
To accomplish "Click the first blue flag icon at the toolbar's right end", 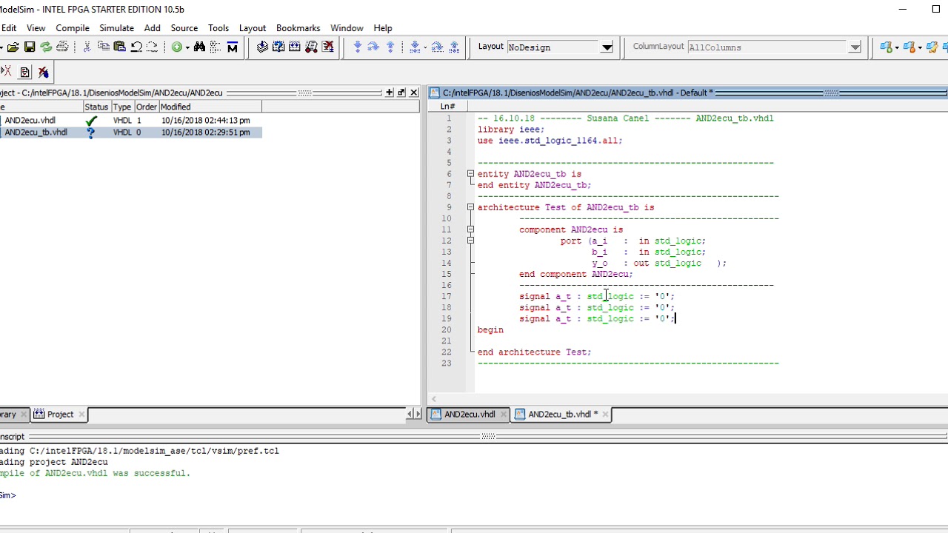I will click(x=885, y=47).
